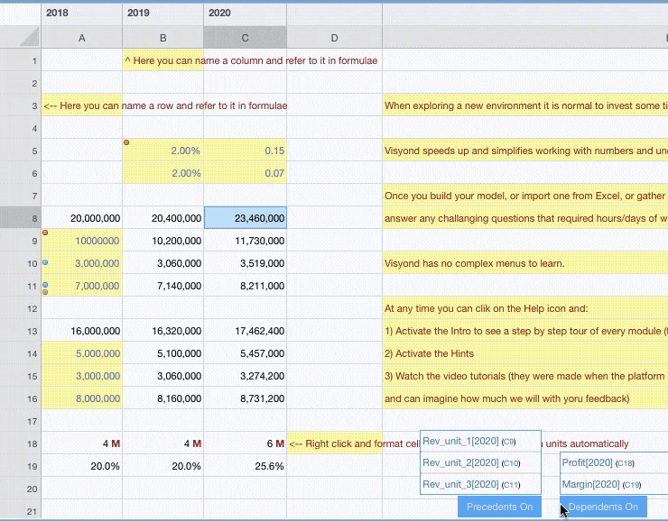668x521 pixels.
Task: Select cell with 5,000,000
Action: tap(82, 353)
